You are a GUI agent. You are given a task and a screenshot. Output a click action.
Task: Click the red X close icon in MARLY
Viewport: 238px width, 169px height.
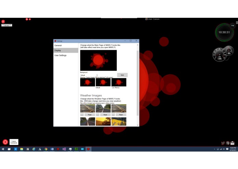(x=3, y=22)
